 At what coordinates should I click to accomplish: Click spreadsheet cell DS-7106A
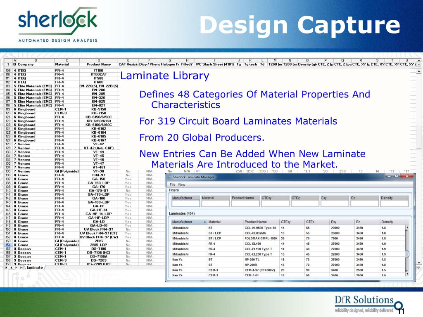(99, 256)
